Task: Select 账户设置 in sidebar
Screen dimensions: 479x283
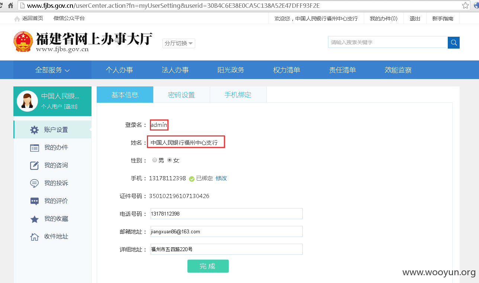Action: coord(56,130)
